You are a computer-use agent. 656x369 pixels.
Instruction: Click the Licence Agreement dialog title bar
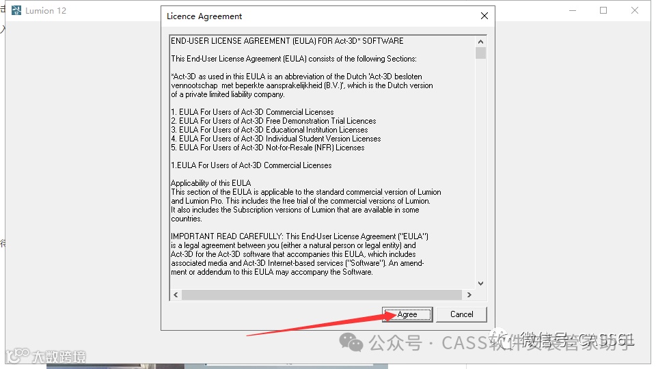point(318,16)
